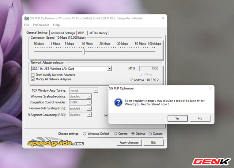The width and height of the screenshot is (234, 168).
Task: Switch to the Advanced Settings tab
Action: point(63,33)
